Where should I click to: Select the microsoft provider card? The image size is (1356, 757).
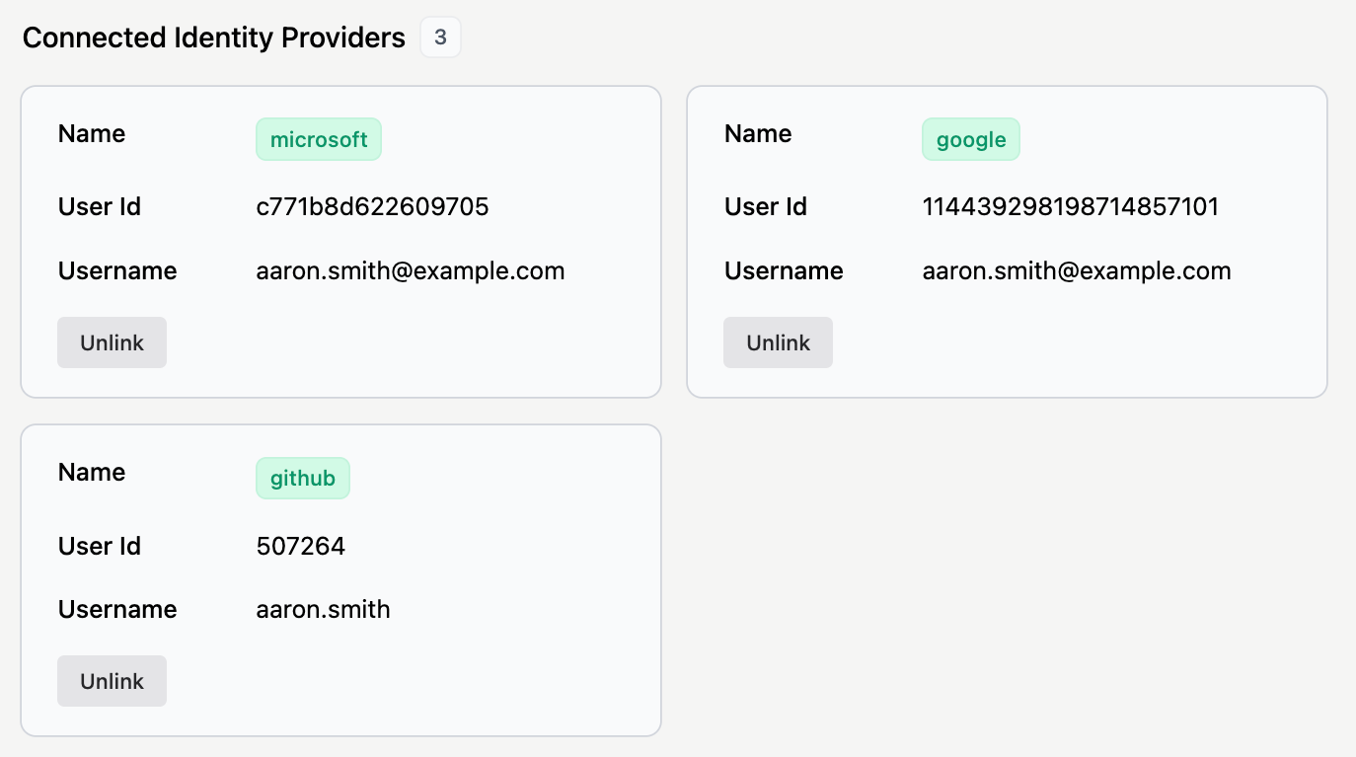(340, 242)
